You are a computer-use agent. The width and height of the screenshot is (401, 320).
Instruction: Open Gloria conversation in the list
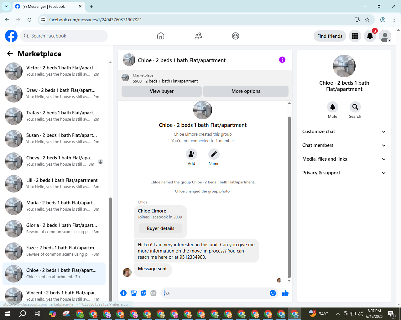(54, 228)
